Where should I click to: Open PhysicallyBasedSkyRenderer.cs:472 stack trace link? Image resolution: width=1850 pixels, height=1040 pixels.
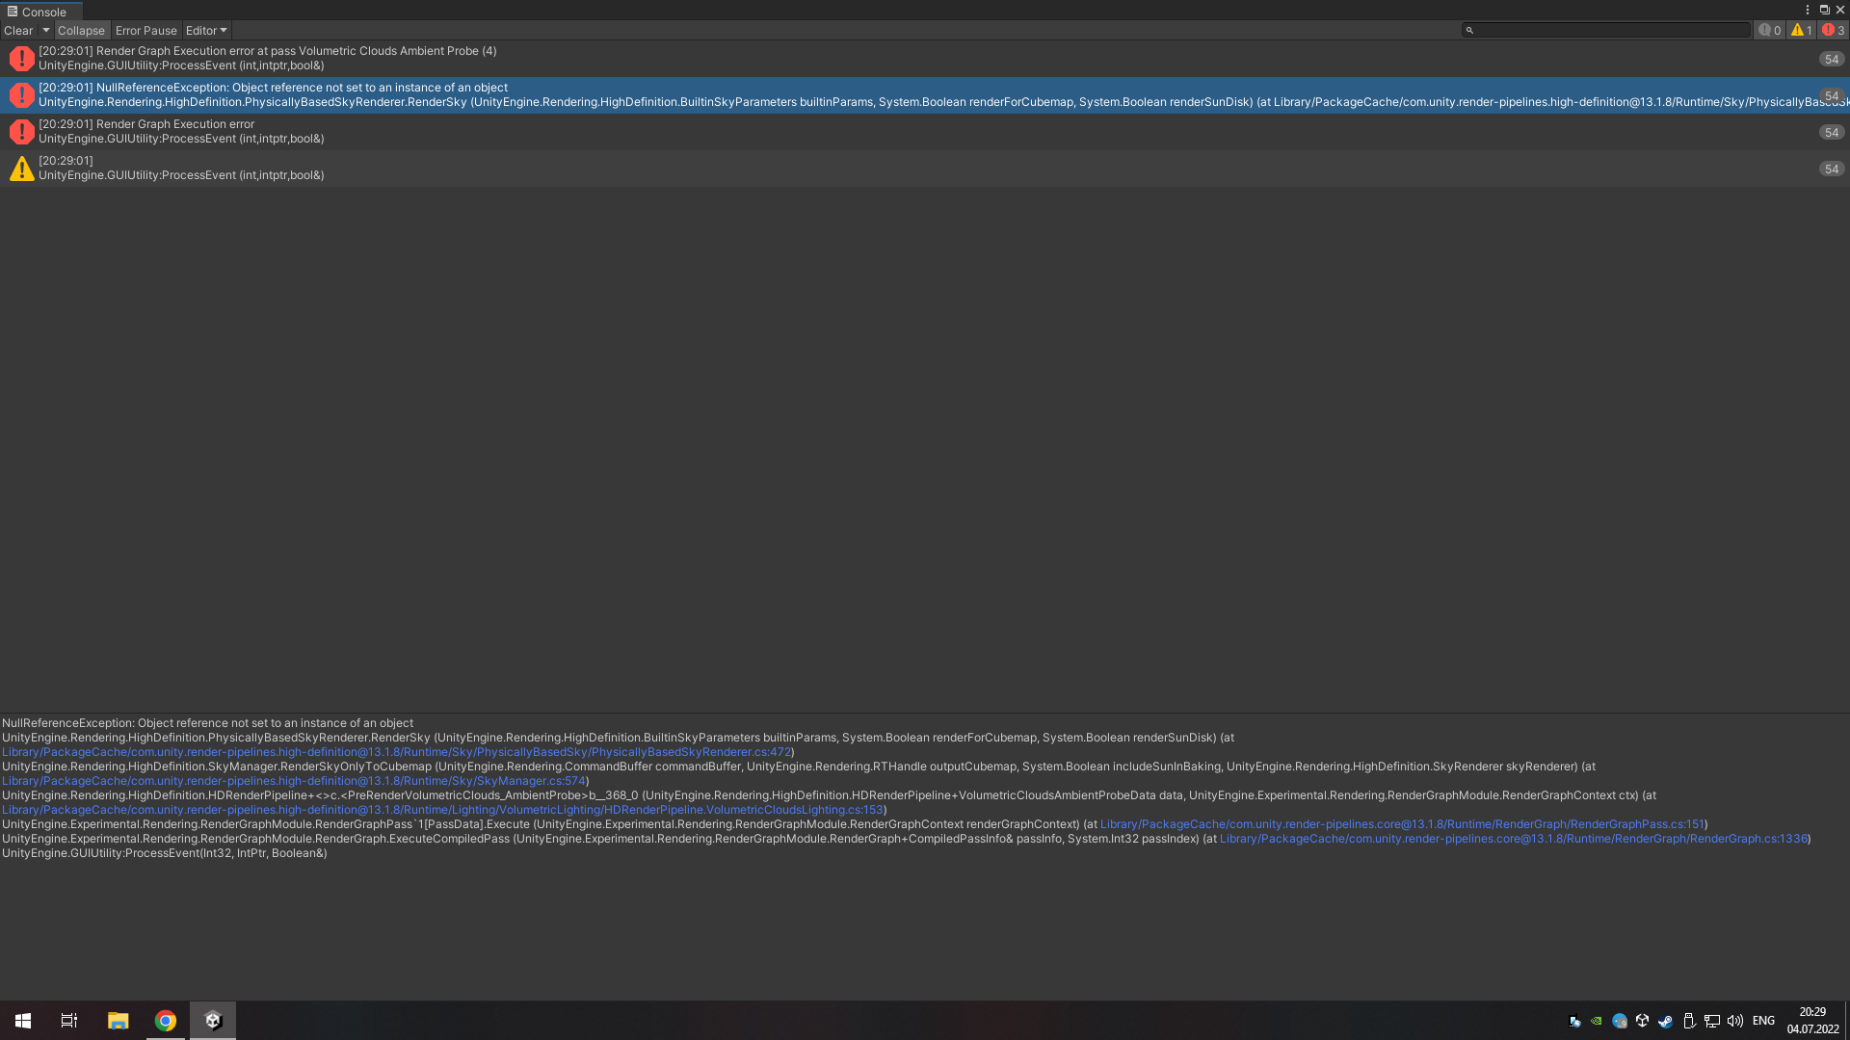pos(396,752)
